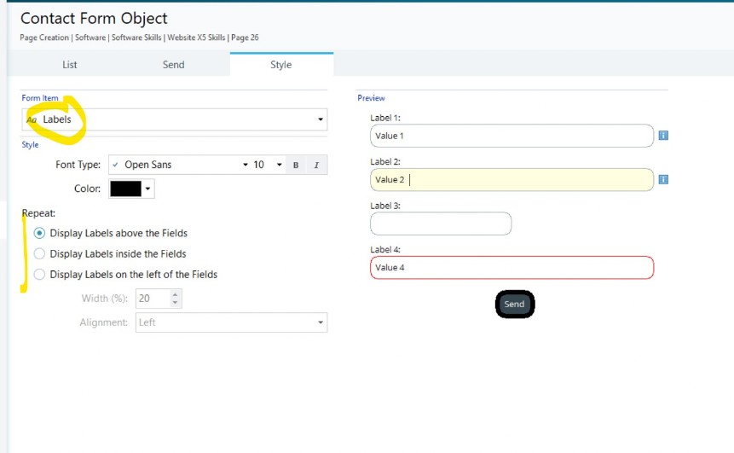Open the font size 10 dropdown
The width and height of the screenshot is (734, 453).
tap(268, 165)
